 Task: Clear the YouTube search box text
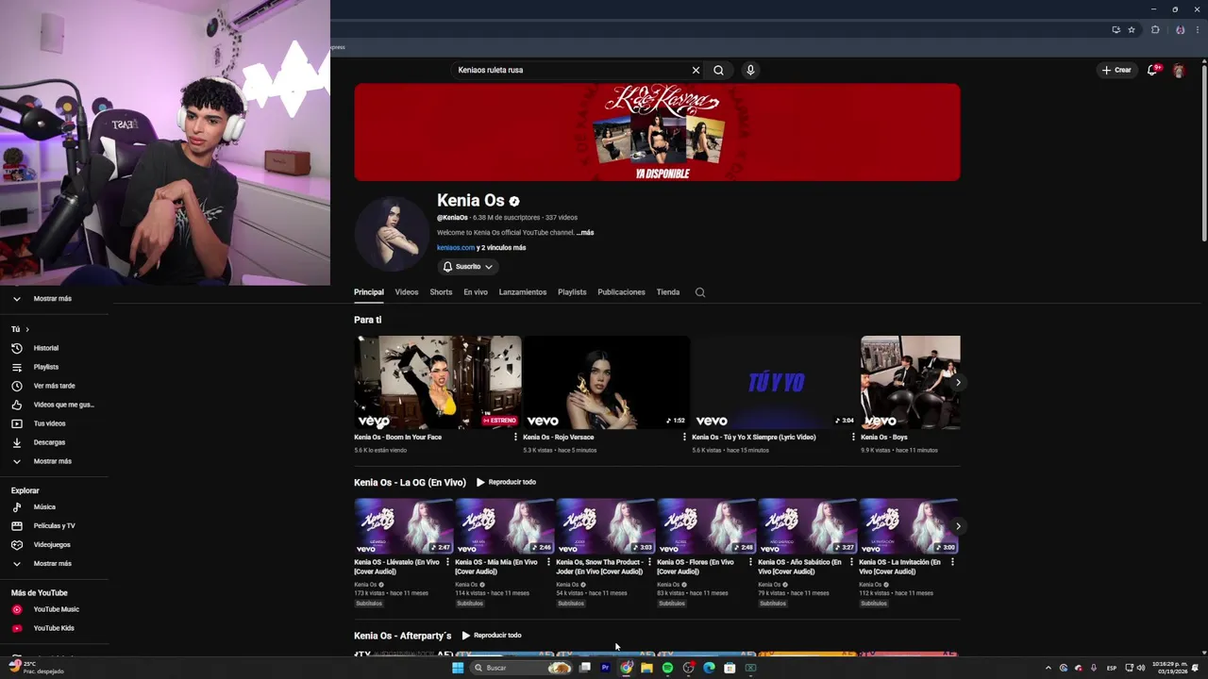pos(696,70)
